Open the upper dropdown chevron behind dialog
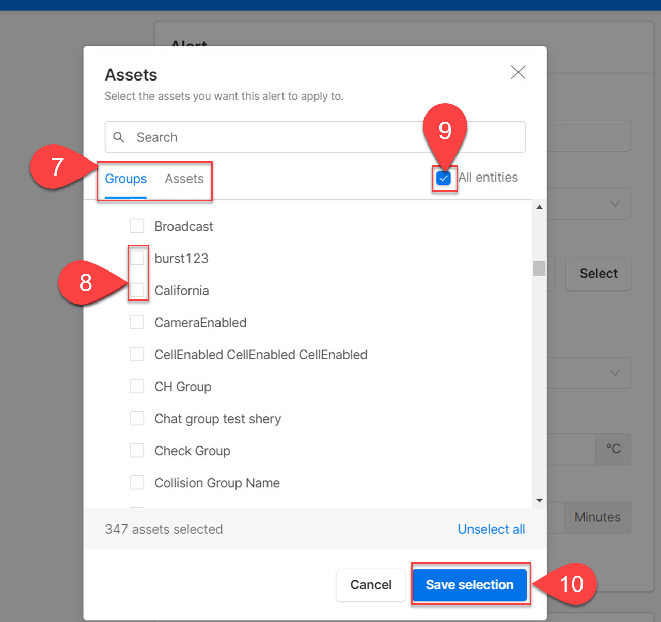This screenshot has width=661, height=622. point(615,204)
